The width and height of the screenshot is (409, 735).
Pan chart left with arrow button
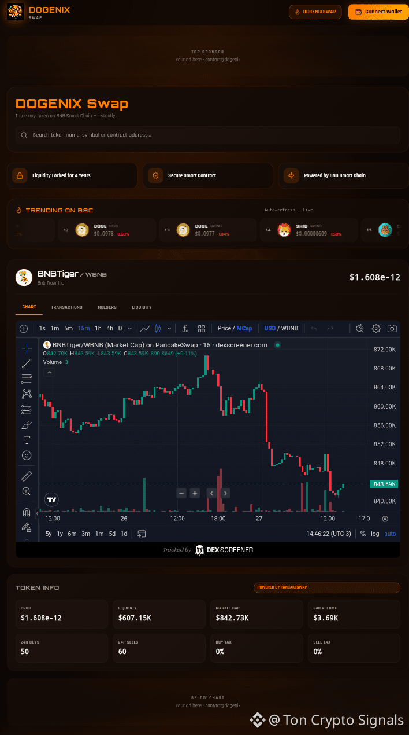[x=212, y=493]
